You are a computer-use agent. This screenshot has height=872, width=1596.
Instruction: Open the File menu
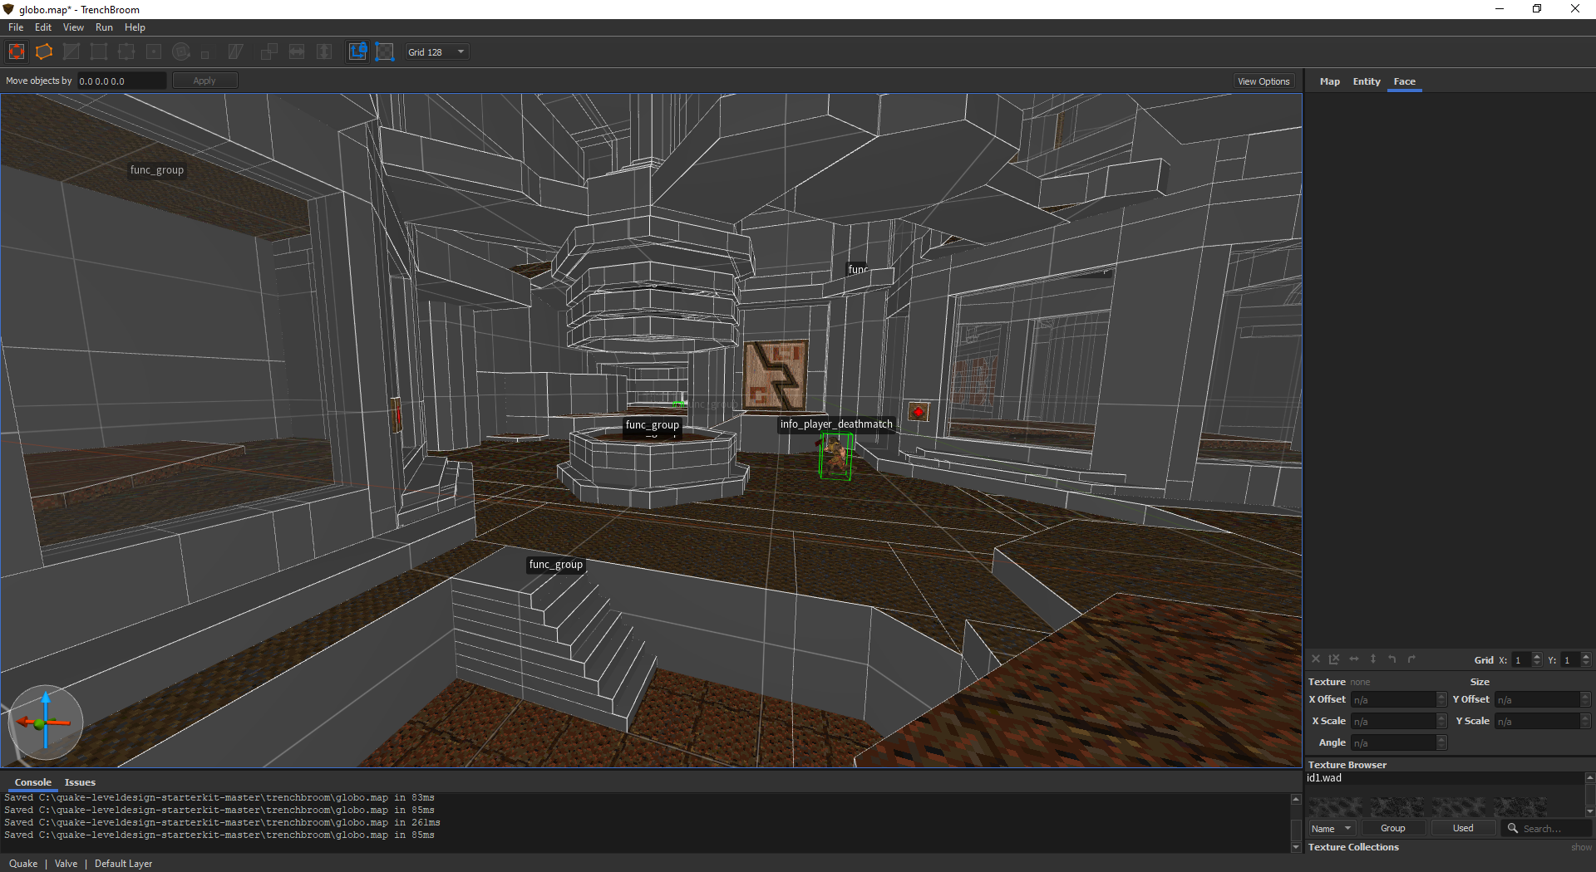[16, 27]
